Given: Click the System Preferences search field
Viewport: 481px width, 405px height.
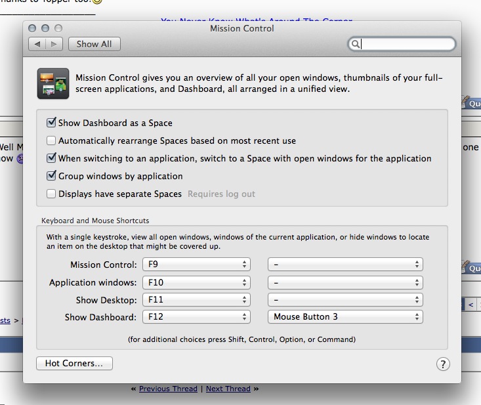Looking at the screenshot, I should (x=402, y=44).
